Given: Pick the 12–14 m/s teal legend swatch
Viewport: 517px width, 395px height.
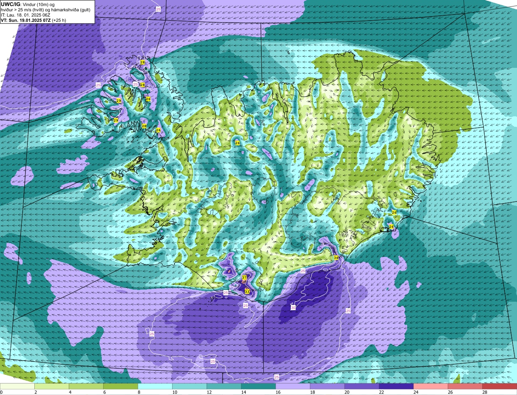Looking at the screenshot, I should (224, 386).
